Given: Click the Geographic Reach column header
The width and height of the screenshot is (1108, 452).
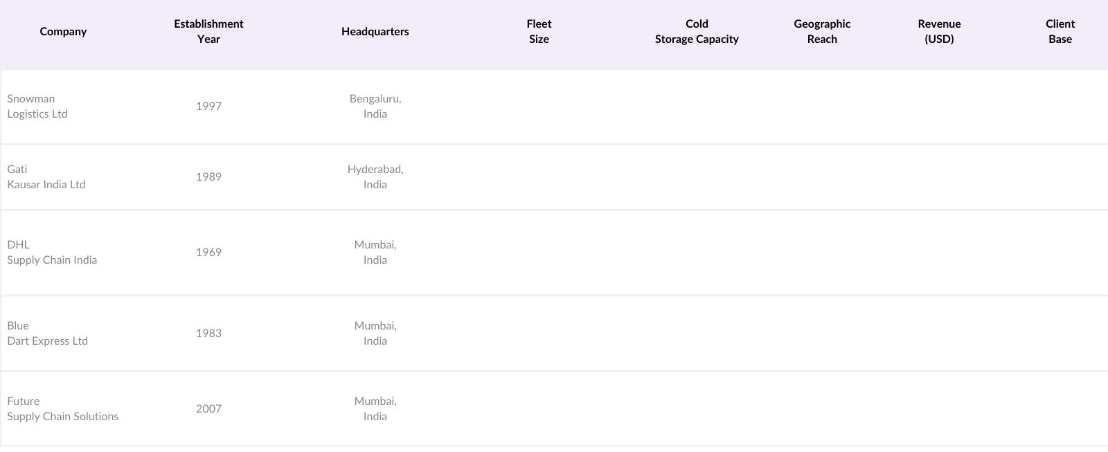Looking at the screenshot, I should [x=822, y=32].
